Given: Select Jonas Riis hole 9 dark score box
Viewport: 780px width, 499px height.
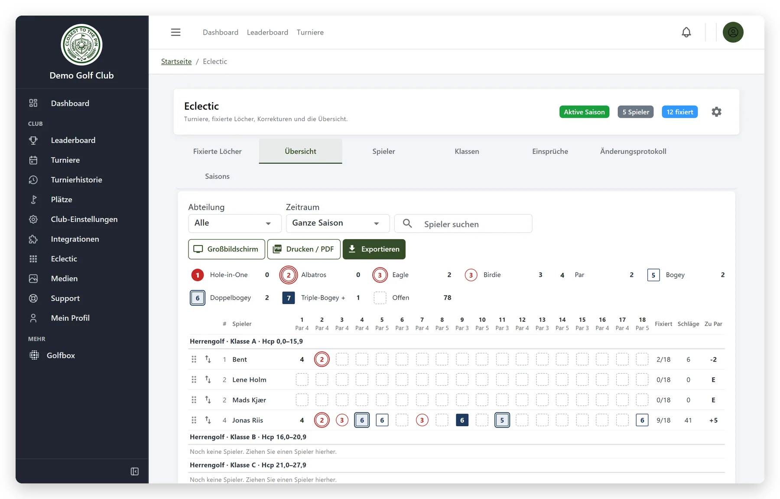Looking at the screenshot, I should [x=462, y=420].
